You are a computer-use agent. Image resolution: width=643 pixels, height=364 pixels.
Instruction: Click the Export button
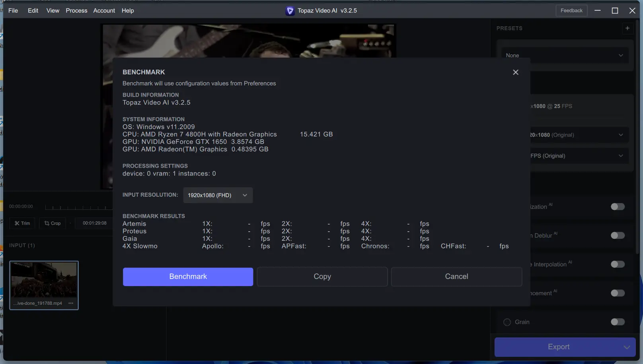(x=558, y=347)
